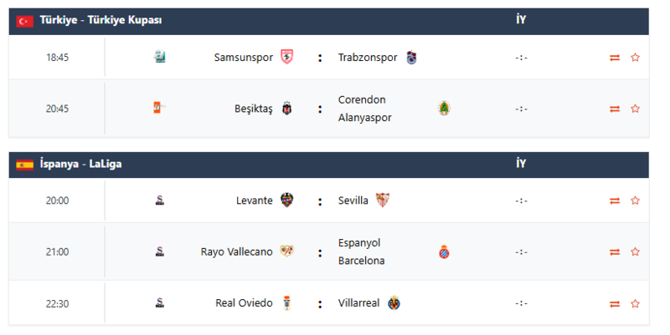Open the Corendon Alanyaspor team page
This screenshot has height=335, width=670.
[365, 109]
